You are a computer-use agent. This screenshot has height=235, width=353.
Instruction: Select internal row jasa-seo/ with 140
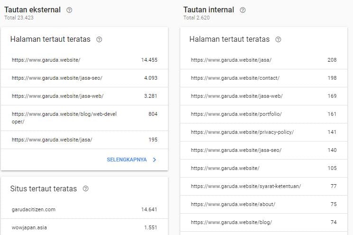pos(264,150)
